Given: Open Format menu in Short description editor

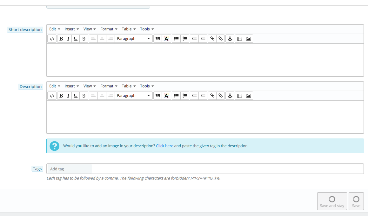Looking at the screenshot, I should [109, 29].
